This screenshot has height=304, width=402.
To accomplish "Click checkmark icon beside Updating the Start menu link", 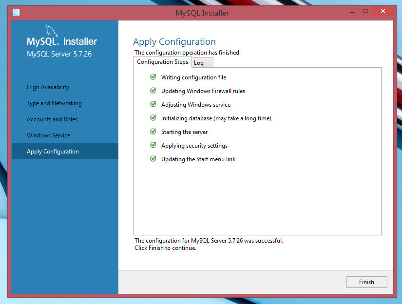I will pyautogui.click(x=153, y=158).
